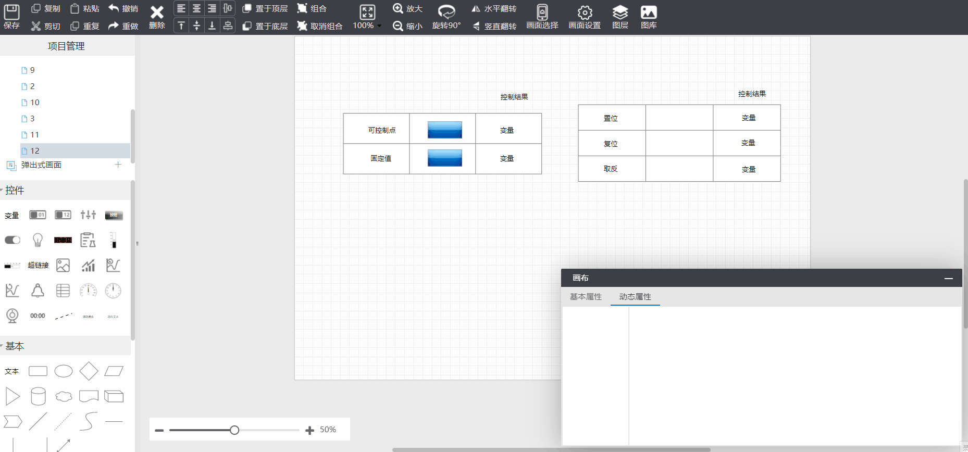Click the 保存 (Save) icon
This screenshot has width=968, height=452.
(x=11, y=12)
